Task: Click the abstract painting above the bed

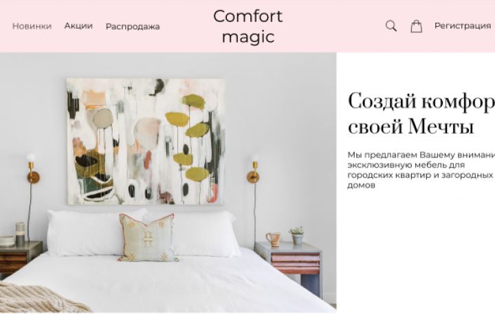Action: click(x=146, y=141)
